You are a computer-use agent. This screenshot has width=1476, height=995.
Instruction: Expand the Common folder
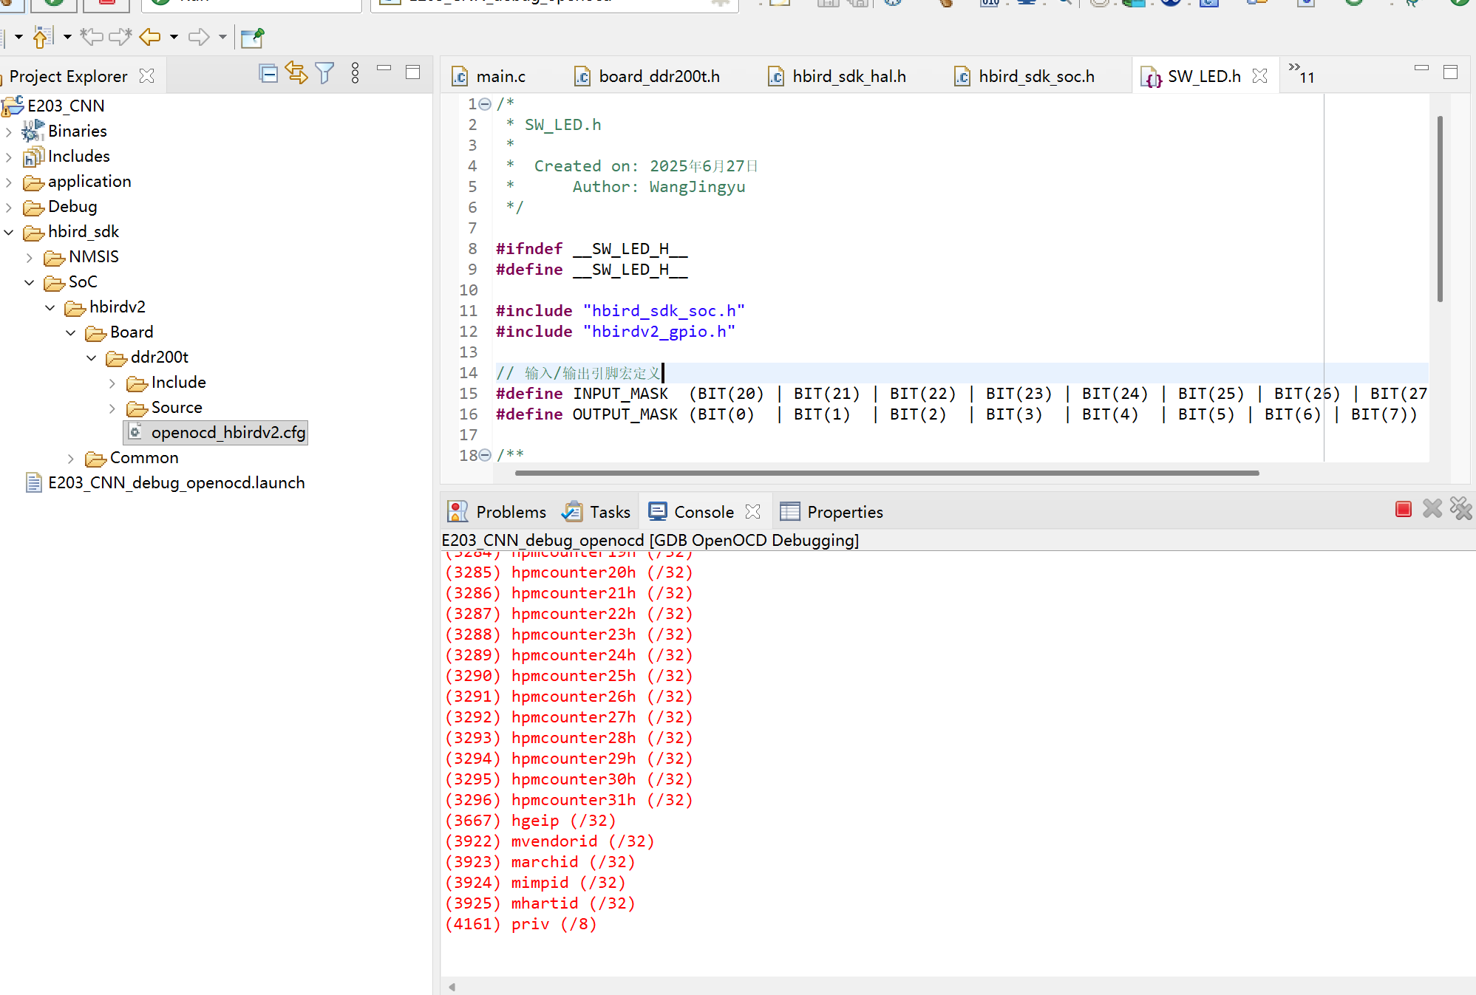pyautogui.click(x=71, y=459)
